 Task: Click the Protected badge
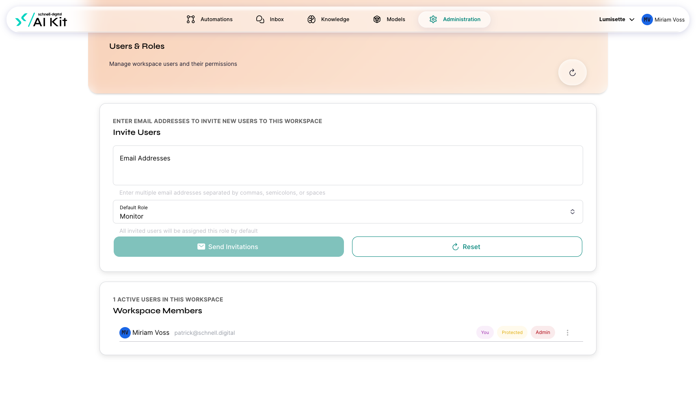(512, 332)
